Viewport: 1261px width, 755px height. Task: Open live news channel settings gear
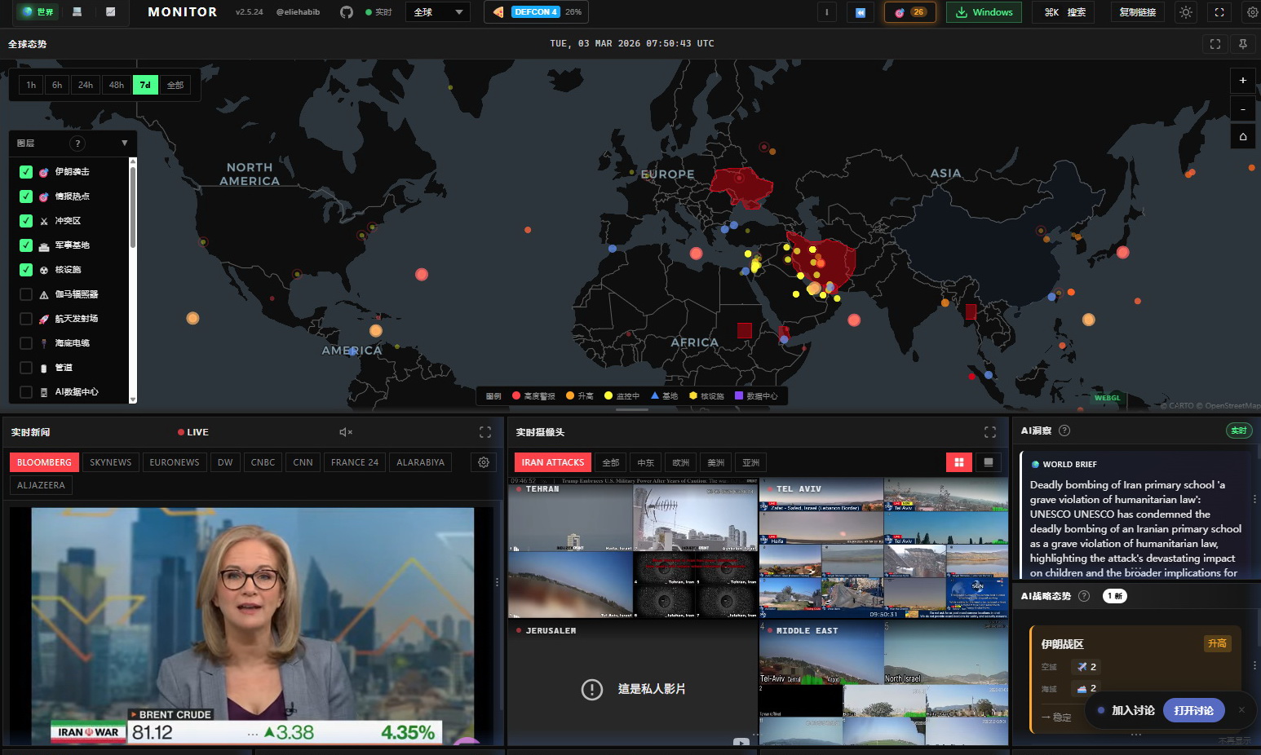484,462
